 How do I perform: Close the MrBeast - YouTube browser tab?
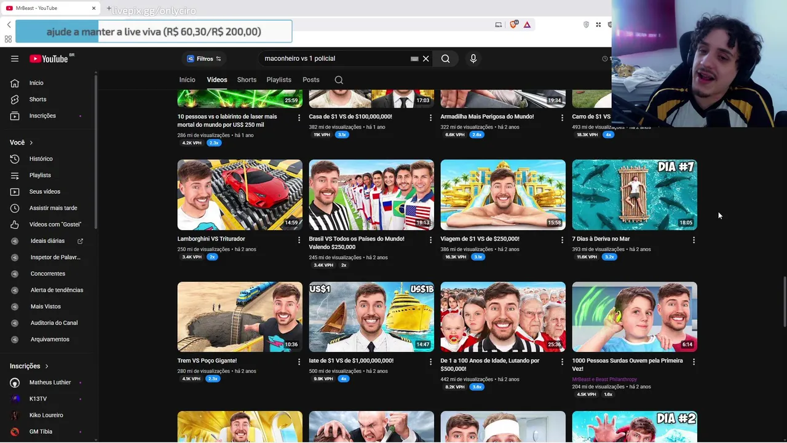(x=94, y=8)
